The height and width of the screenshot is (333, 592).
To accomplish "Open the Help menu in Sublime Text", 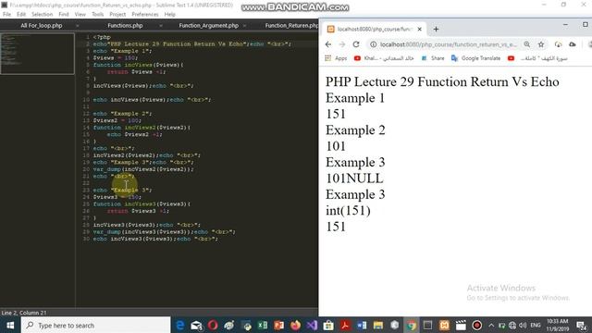I will [170, 15].
